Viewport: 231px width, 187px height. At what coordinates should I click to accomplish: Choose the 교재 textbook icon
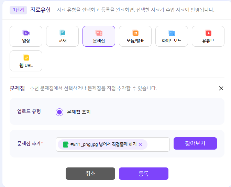(63, 33)
